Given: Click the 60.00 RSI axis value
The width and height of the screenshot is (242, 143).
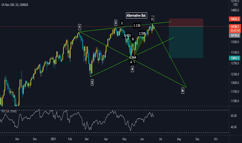Looking at the screenshot, I should click(234, 116).
